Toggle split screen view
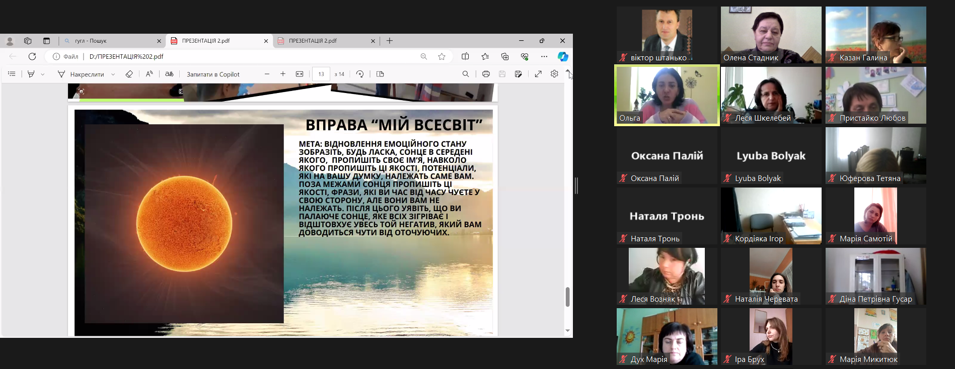This screenshot has width=955, height=369. [465, 56]
